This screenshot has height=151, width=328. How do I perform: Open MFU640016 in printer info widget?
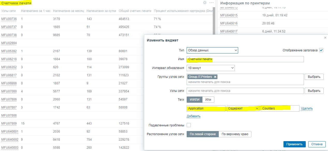(x=229, y=23)
